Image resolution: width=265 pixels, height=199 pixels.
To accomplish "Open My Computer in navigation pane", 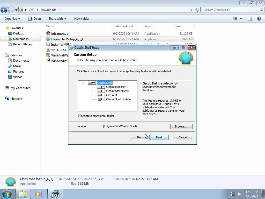I will tap(20, 88).
